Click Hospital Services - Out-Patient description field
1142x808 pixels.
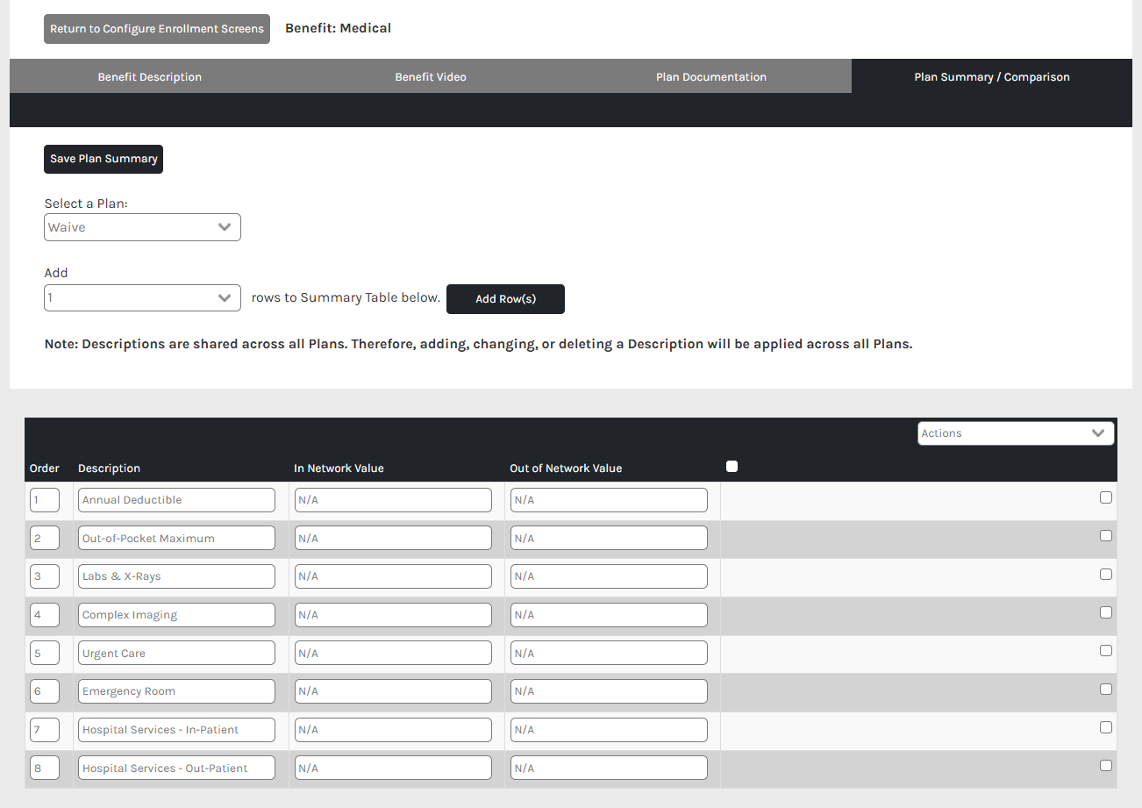(176, 768)
